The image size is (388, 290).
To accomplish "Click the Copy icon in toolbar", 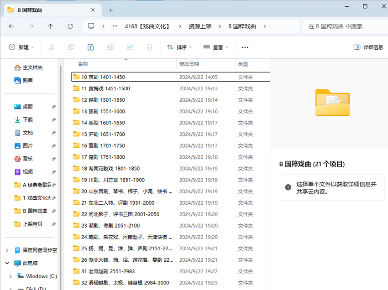I will (x=71, y=47).
